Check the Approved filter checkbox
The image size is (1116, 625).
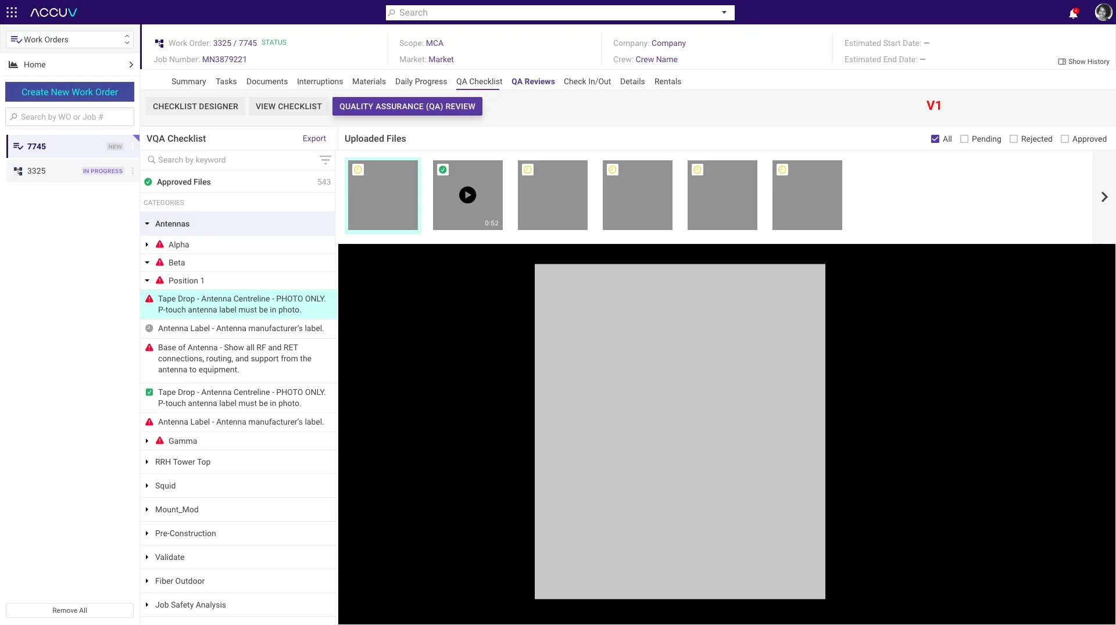pos(1065,139)
